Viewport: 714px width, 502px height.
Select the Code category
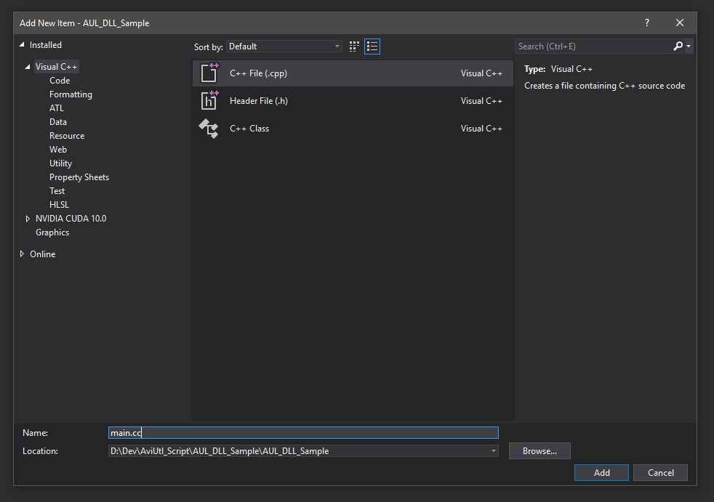click(x=60, y=80)
